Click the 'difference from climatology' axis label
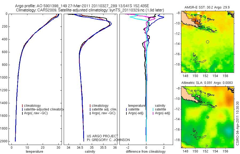The image size is (240, 154). pos(146,152)
